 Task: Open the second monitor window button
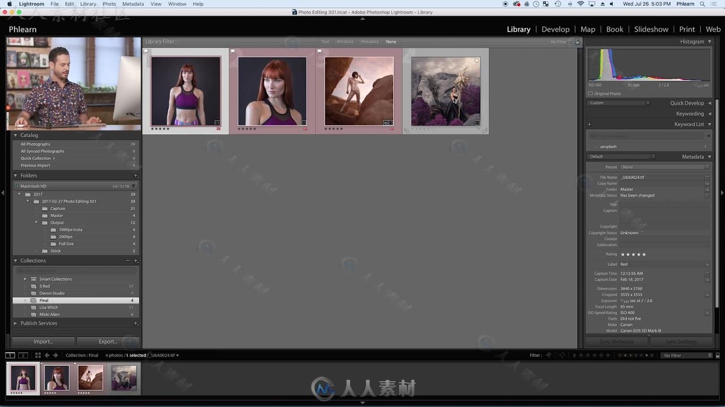tap(23, 355)
